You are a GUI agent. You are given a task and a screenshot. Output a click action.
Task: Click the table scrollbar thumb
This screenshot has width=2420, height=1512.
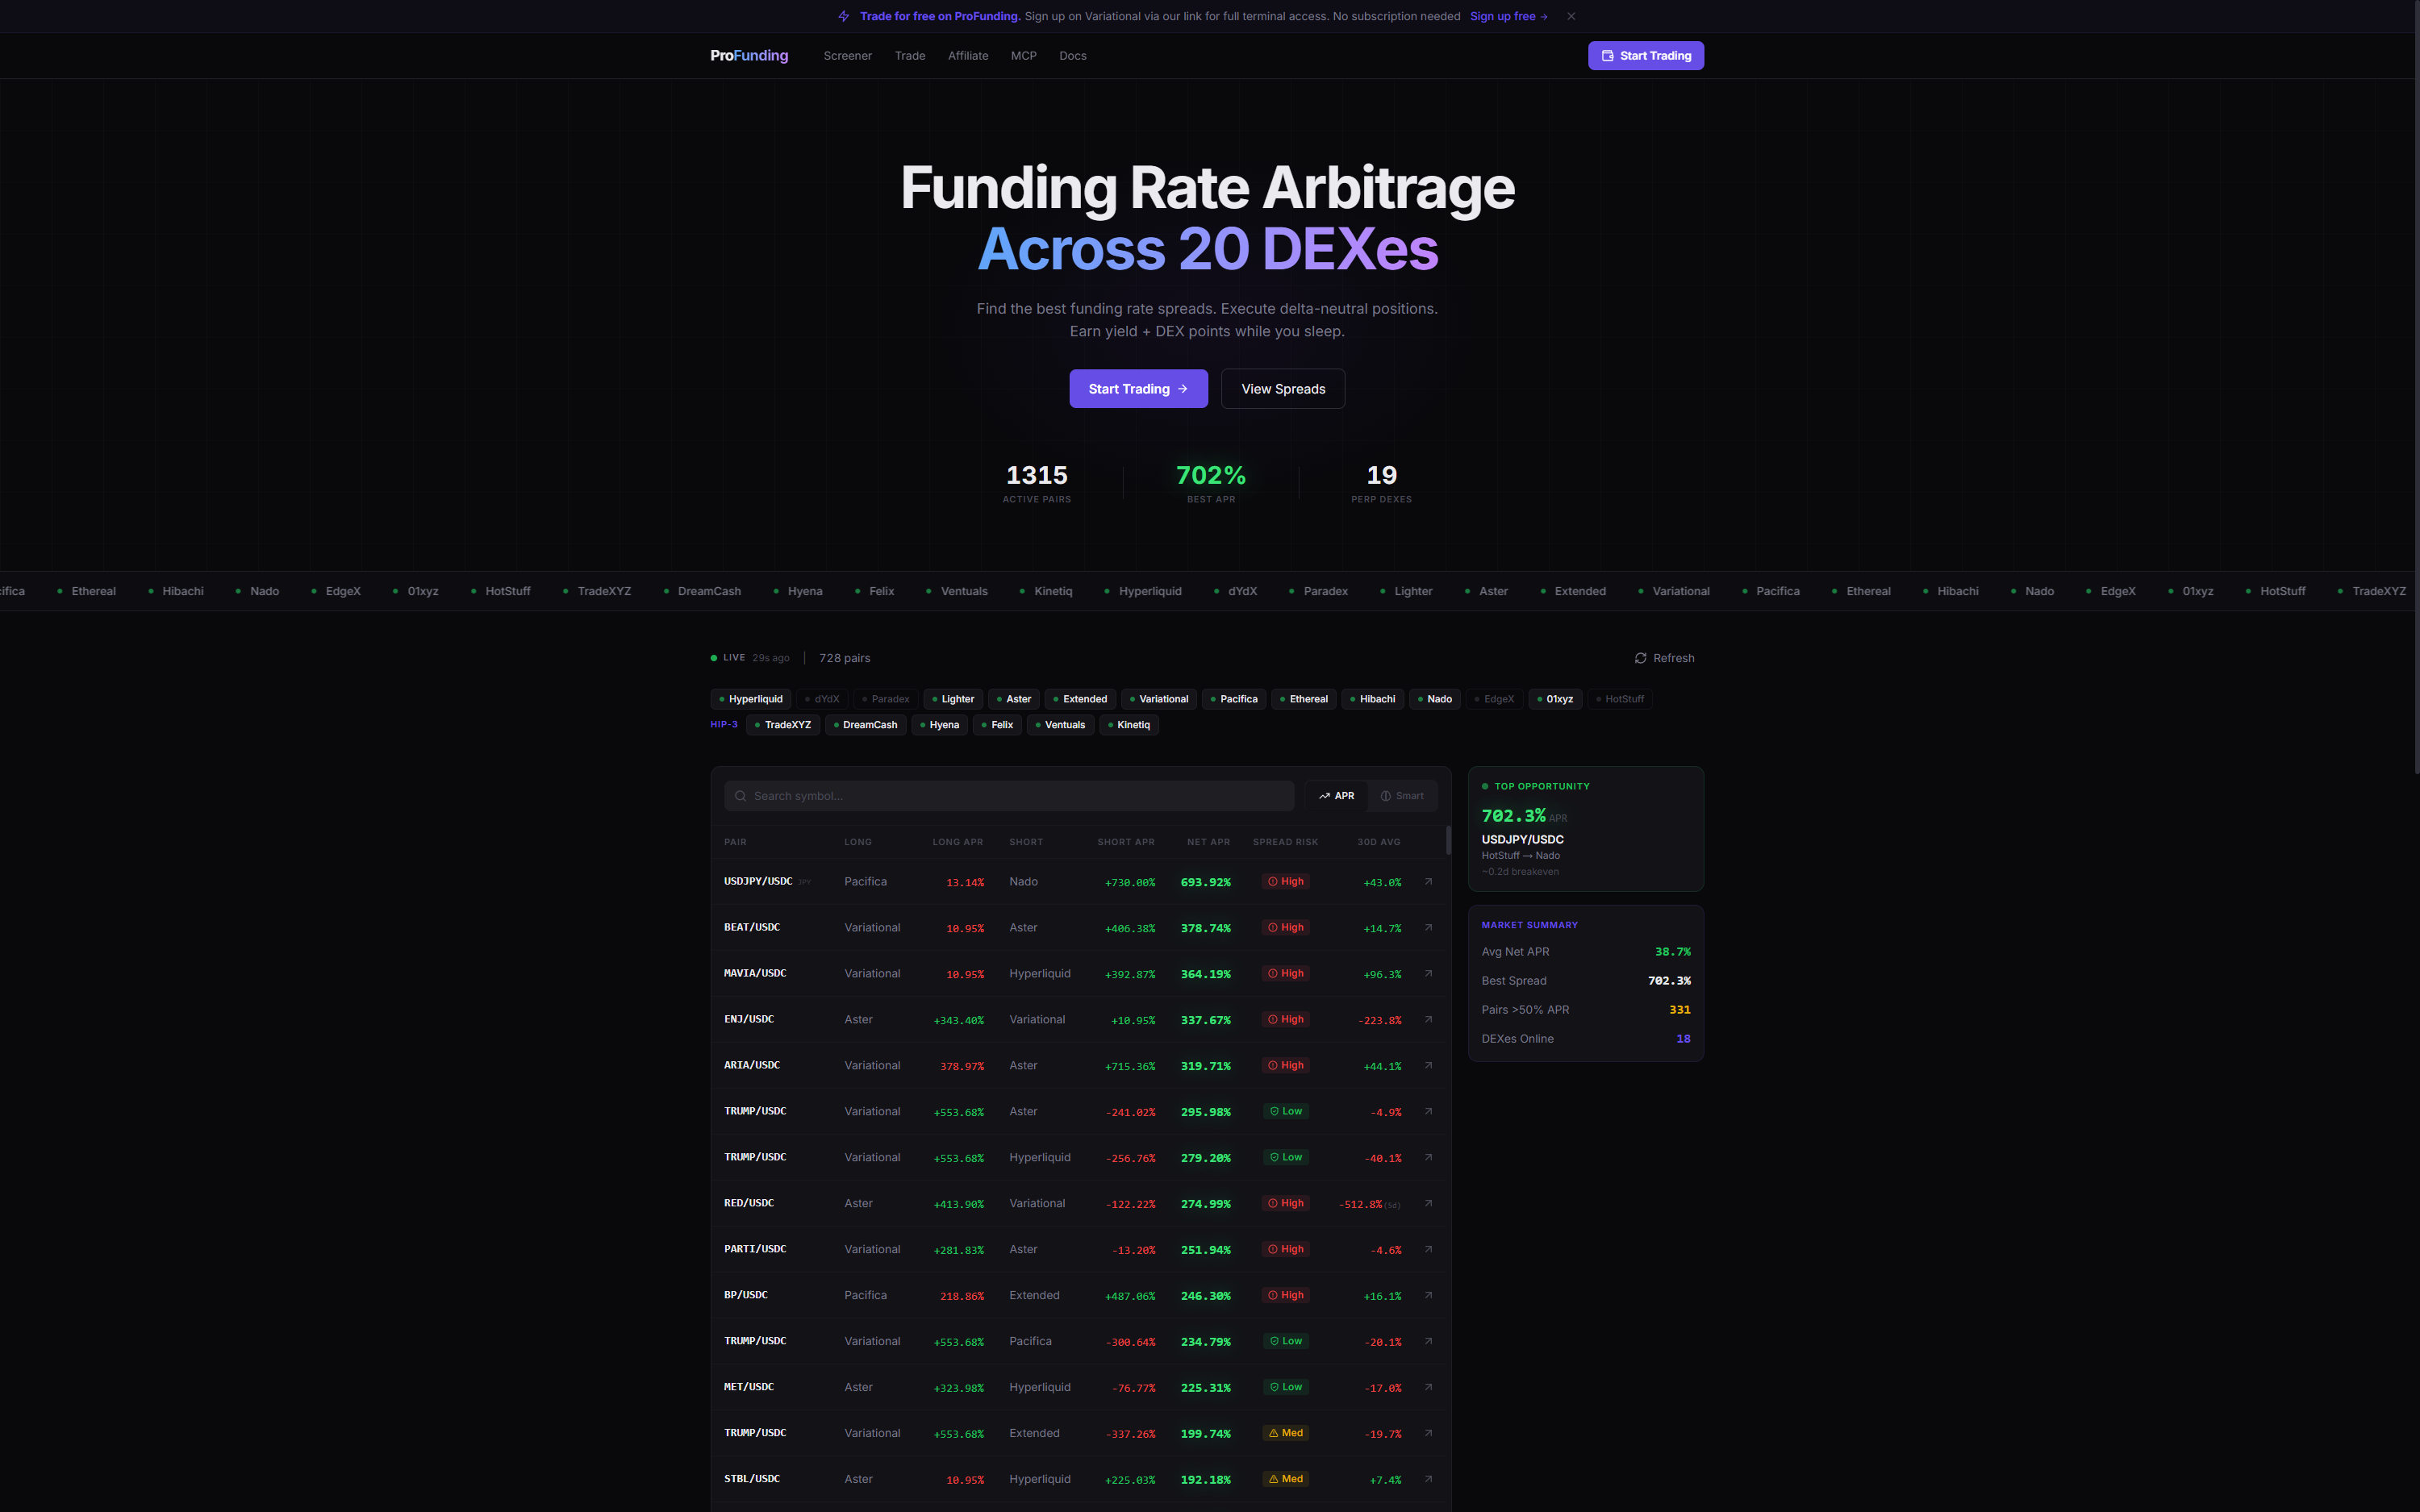[1447, 840]
